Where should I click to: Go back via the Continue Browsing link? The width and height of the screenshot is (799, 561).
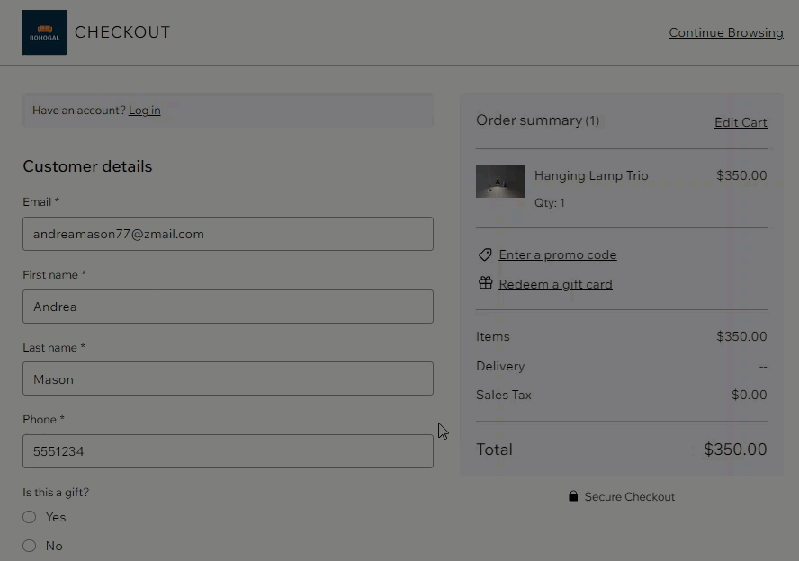pos(725,33)
